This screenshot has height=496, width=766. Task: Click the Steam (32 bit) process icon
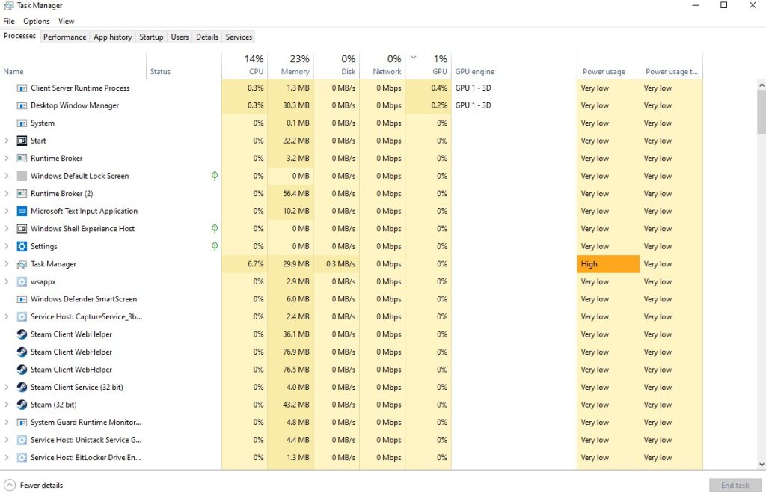click(22, 405)
